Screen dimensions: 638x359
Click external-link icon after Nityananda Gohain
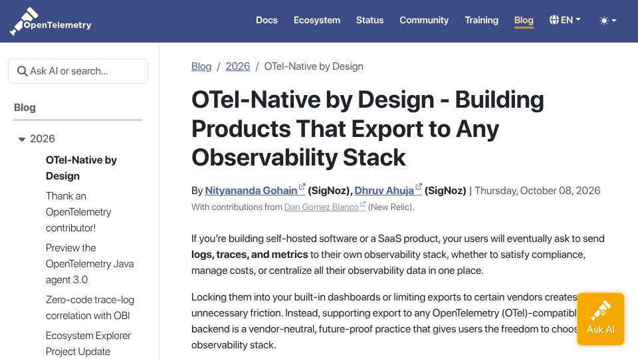302,187
